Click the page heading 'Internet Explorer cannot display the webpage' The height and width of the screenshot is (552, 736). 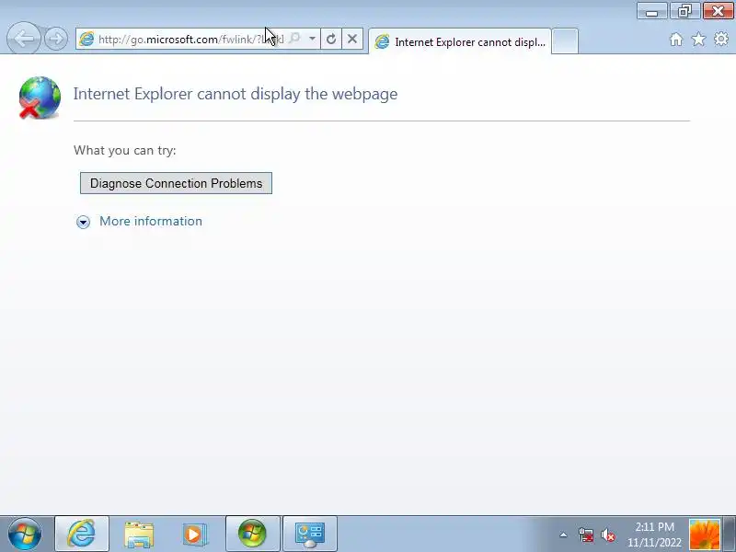tap(236, 94)
